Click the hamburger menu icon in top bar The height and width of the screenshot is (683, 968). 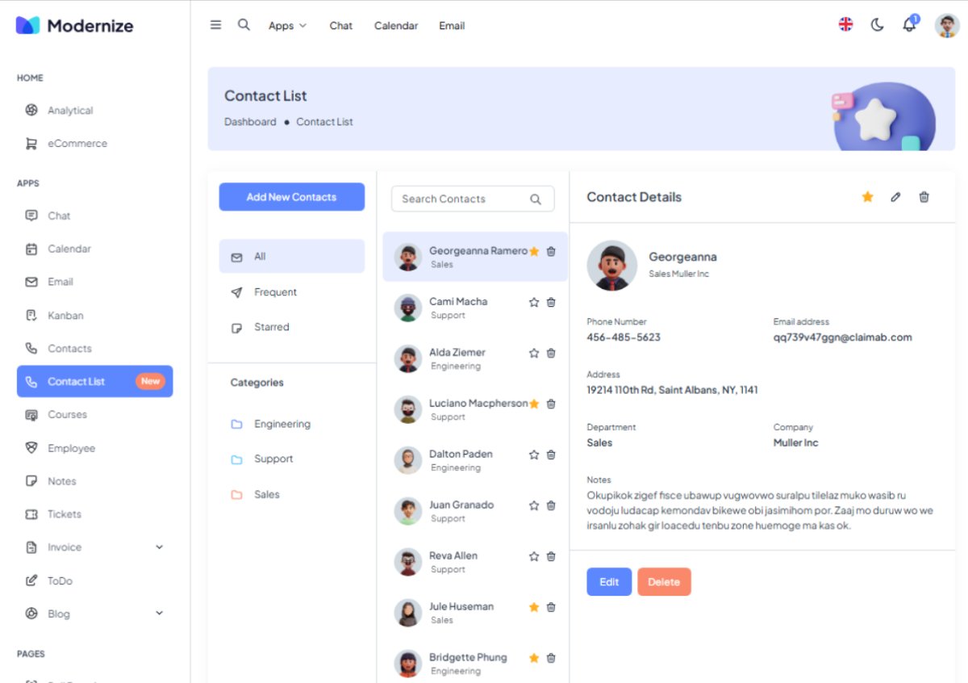[215, 25]
